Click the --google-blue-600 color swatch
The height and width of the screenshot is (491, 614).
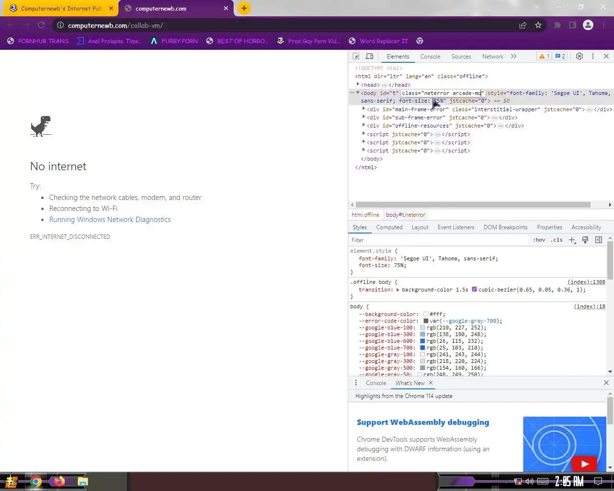423,341
